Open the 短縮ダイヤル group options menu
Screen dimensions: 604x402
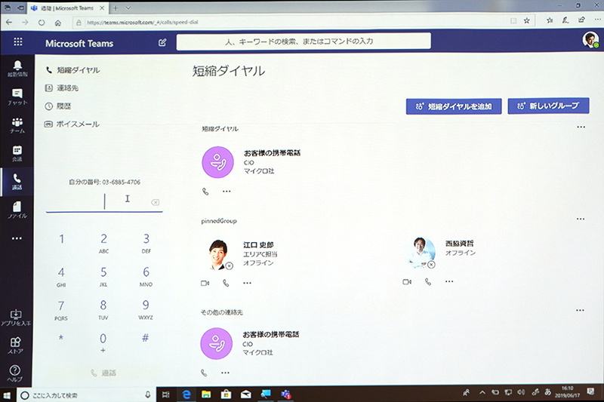tap(581, 127)
